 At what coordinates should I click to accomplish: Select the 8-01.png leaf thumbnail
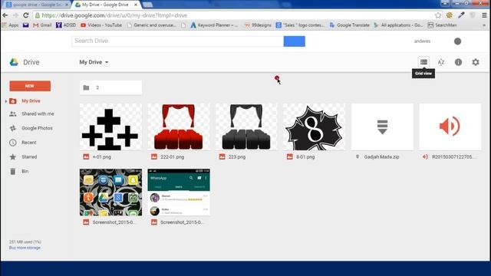314,127
